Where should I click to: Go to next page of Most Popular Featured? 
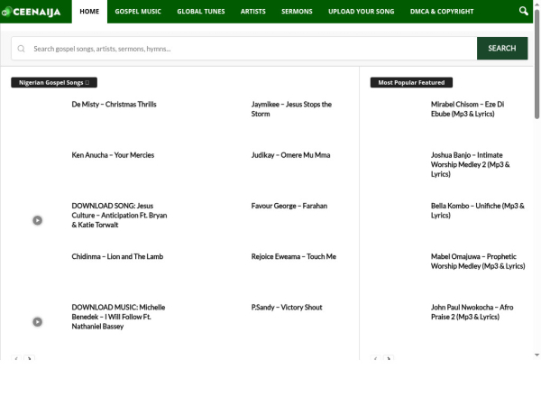tap(389, 358)
